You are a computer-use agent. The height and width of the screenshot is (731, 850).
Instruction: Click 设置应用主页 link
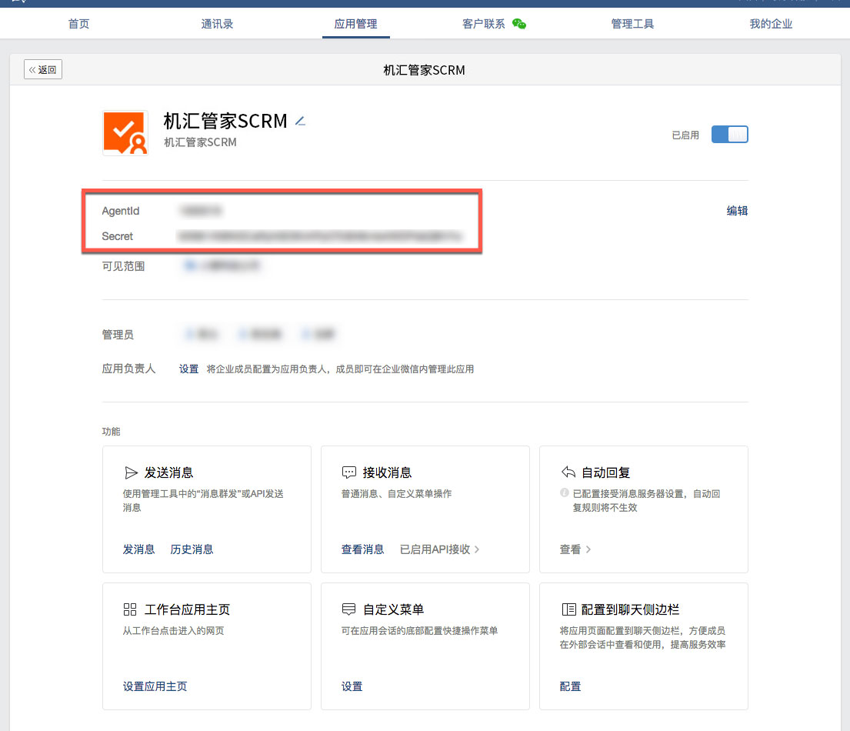coord(155,686)
